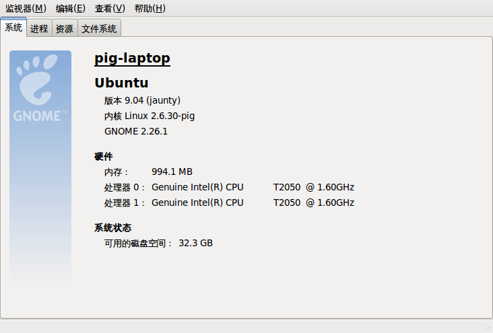Click the 内核 Linux 2.6.30-pig line
493x333 pixels.
point(150,116)
